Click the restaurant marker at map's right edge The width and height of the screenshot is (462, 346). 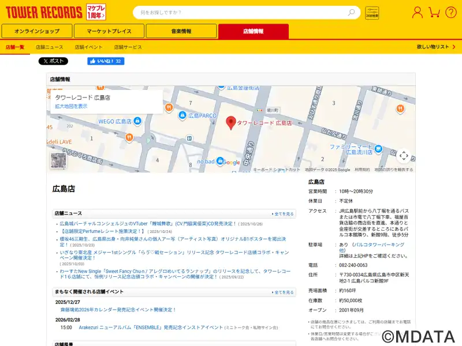(400, 109)
